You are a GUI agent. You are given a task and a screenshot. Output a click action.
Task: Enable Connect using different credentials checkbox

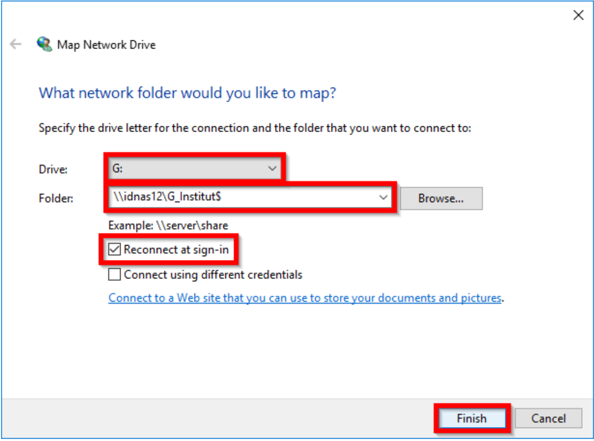(x=114, y=275)
